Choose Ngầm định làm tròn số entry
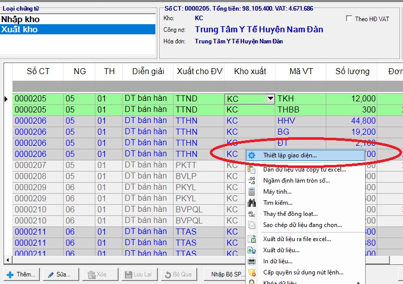 pyautogui.click(x=305, y=181)
